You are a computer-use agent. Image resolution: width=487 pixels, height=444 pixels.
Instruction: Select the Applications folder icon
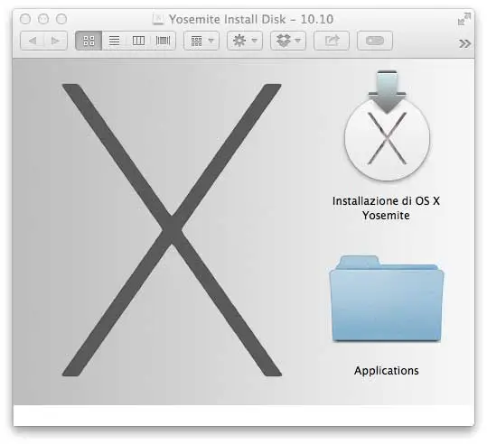pyautogui.click(x=387, y=299)
